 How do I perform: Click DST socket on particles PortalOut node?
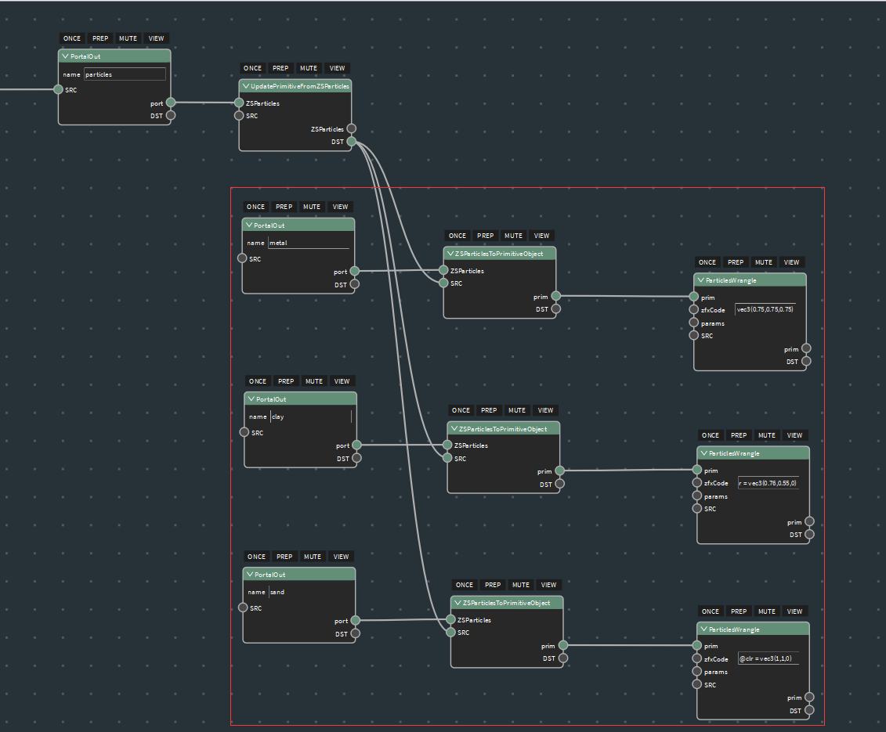click(171, 115)
